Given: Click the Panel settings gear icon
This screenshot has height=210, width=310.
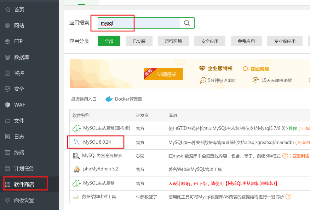Looking at the screenshot, I should coord(7,200).
